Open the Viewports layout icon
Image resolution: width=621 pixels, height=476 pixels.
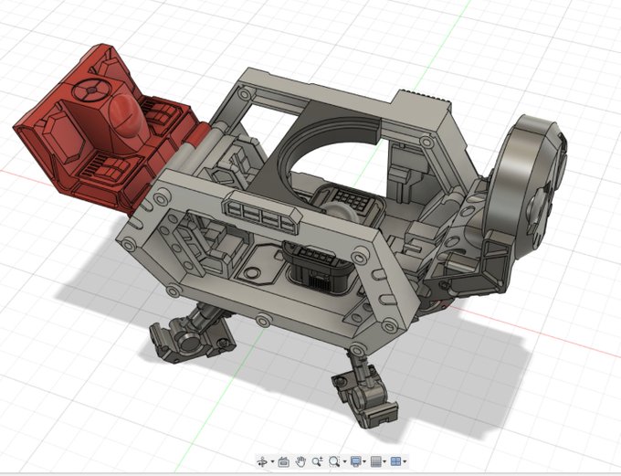[x=395, y=461]
